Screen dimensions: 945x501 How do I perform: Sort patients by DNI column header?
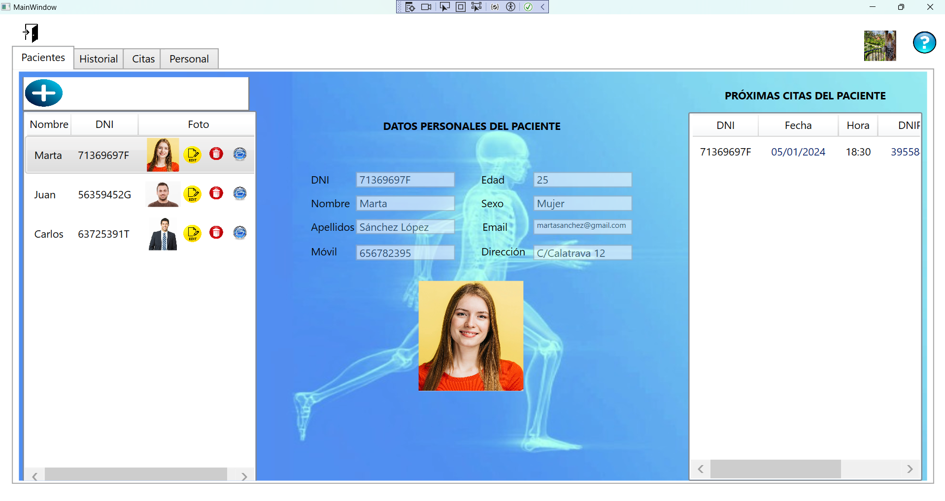point(104,125)
